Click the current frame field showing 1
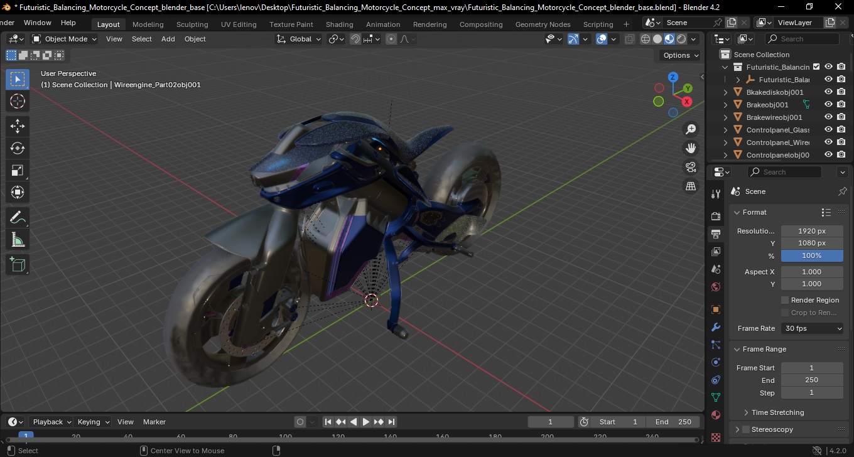This screenshot has height=457, width=854. (551, 422)
